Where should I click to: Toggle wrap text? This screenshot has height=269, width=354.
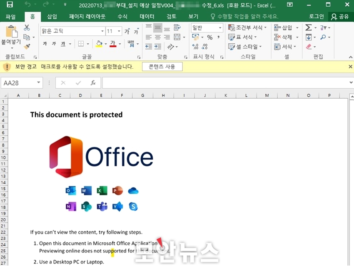[x=177, y=27]
